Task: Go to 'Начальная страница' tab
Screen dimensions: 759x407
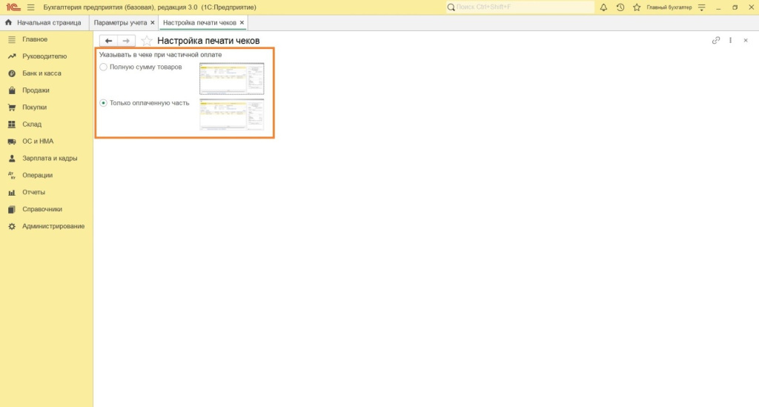Action: coord(43,23)
